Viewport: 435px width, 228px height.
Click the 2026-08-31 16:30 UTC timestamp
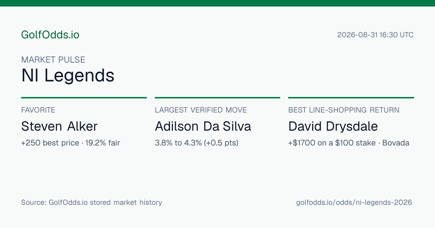tap(375, 35)
